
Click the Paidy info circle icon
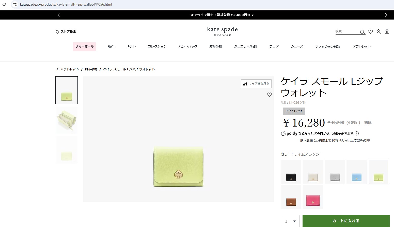click(x=357, y=133)
